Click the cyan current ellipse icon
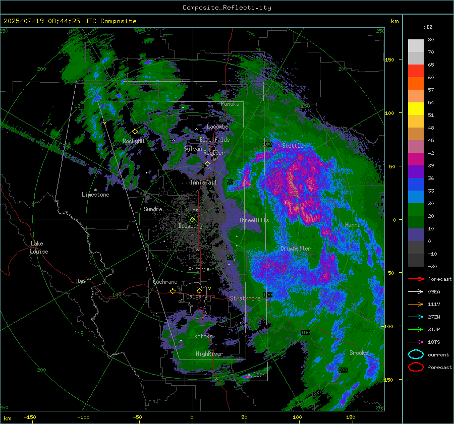The height and width of the screenshot is (424, 454). [x=416, y=354]
